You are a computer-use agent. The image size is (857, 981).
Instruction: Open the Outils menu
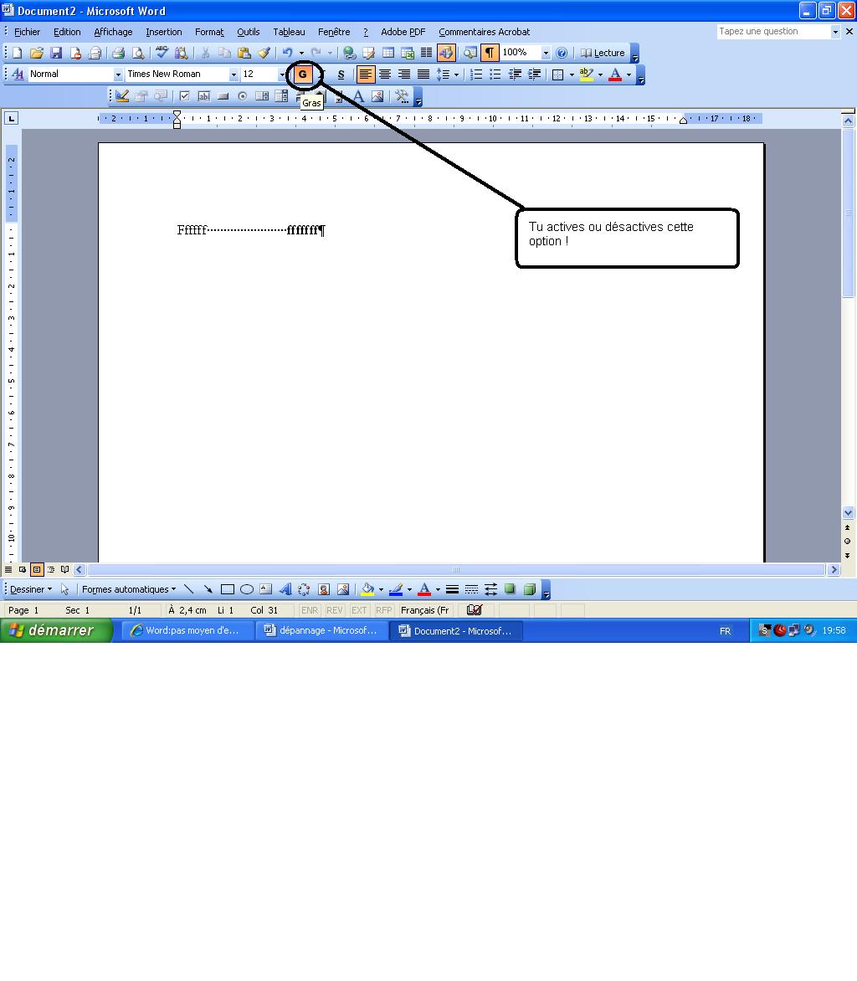pyautogui.click(x=248, y=32)
